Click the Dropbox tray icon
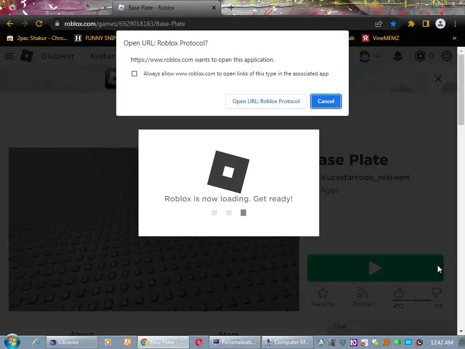This screenshot has height=349, width=465. [x=342, y=343]
